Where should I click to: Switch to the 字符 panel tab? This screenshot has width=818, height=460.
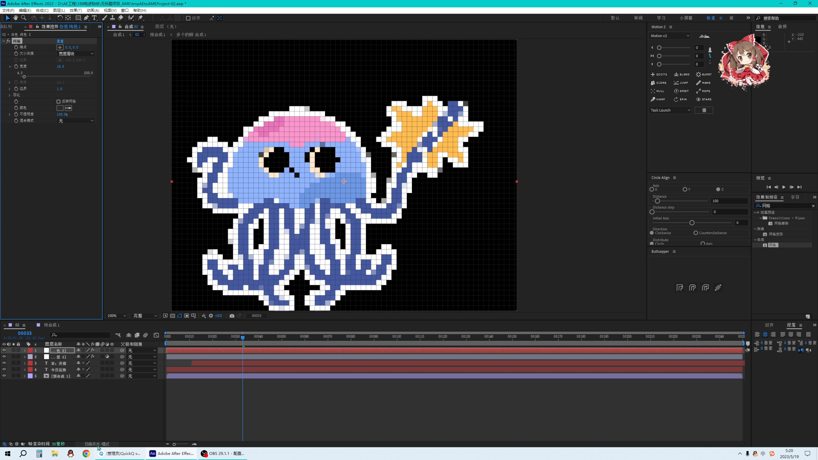pos(795,197)
